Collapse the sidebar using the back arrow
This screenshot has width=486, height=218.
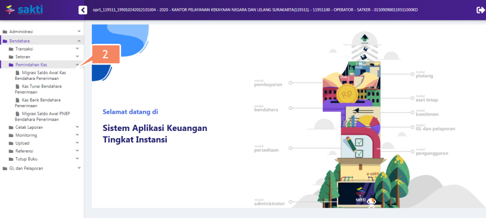83,10
